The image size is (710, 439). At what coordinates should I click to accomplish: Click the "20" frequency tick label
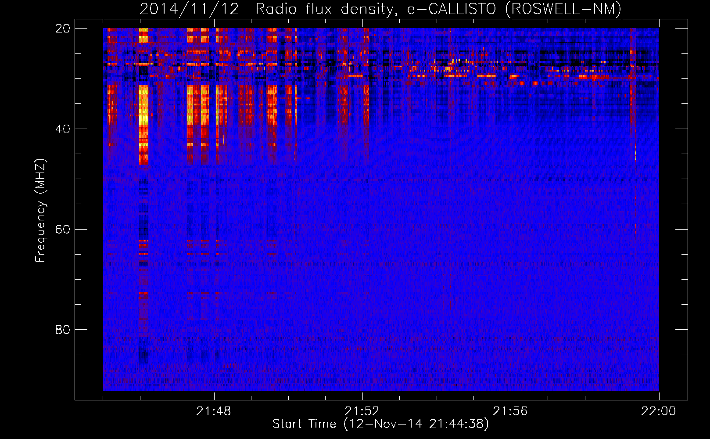(63, 29)
